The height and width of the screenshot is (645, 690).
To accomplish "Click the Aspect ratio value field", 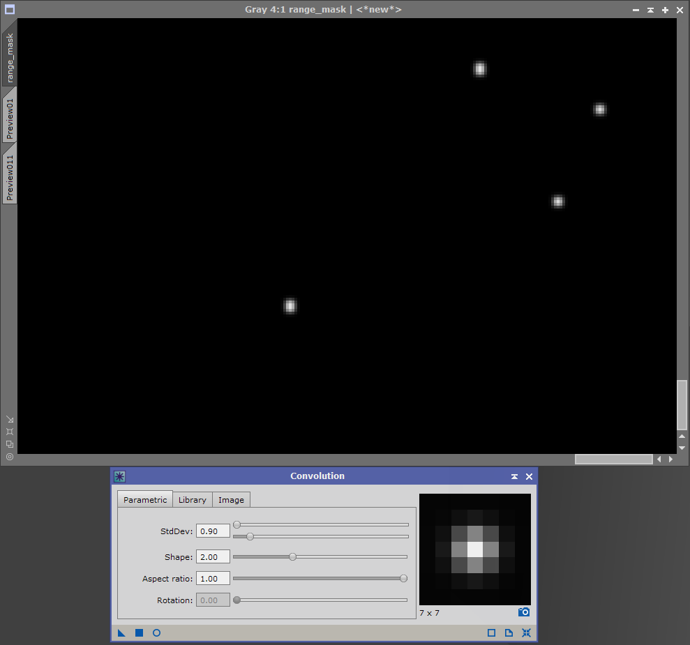I will (213, 579).
